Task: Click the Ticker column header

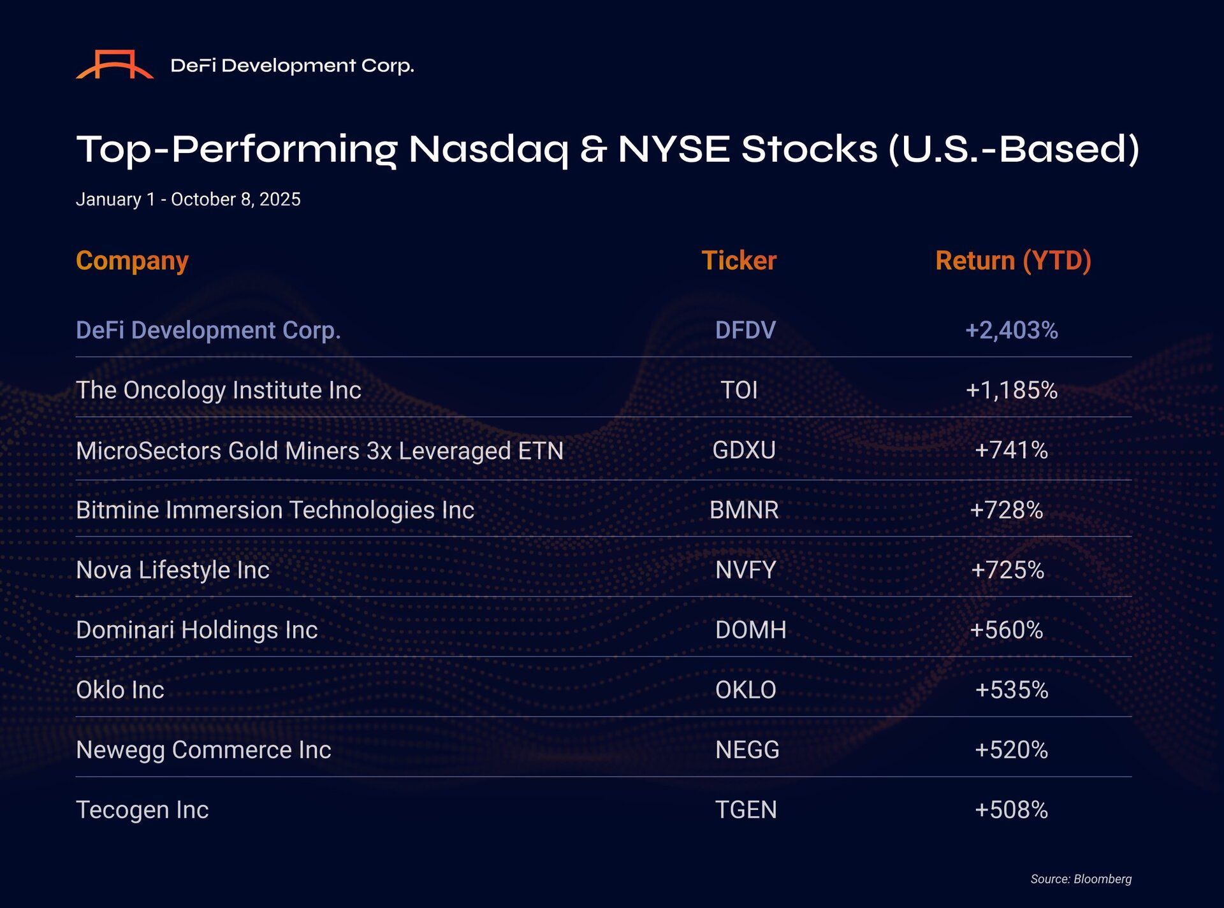Action: 739,261
